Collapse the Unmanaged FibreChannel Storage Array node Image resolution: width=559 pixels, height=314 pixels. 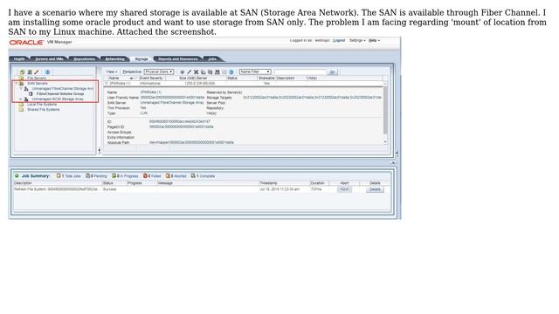pos(21,89)
